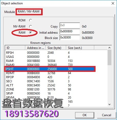
Task: Click size value 32768 cell
Action: (51, 73)
